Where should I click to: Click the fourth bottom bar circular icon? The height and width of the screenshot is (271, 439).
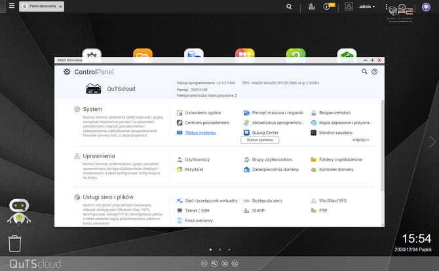click(x=235, y=263)
